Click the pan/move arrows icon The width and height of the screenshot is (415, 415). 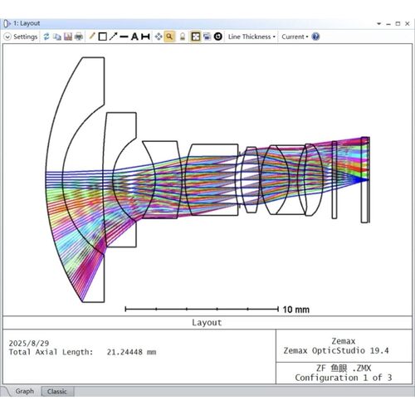[159, 37]
